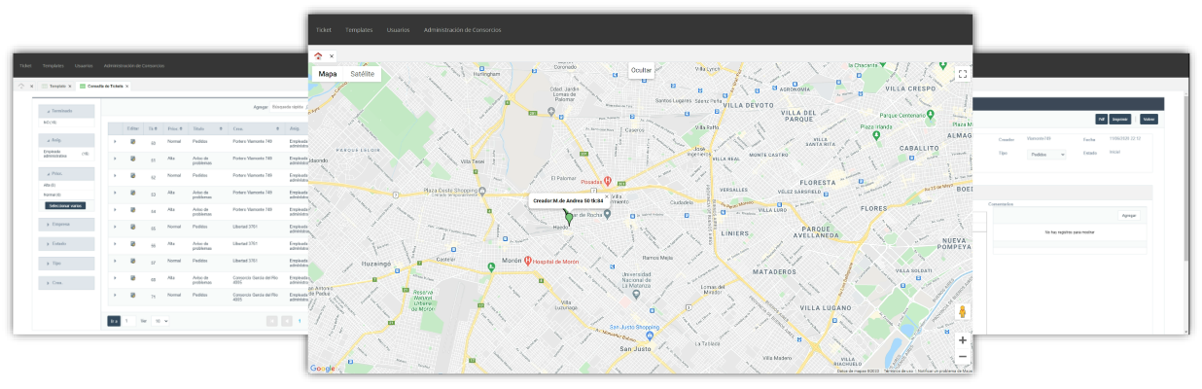1202x389 pixels.
Task: Click the Hospital de Morón marker
Action: tap(527, 261)
